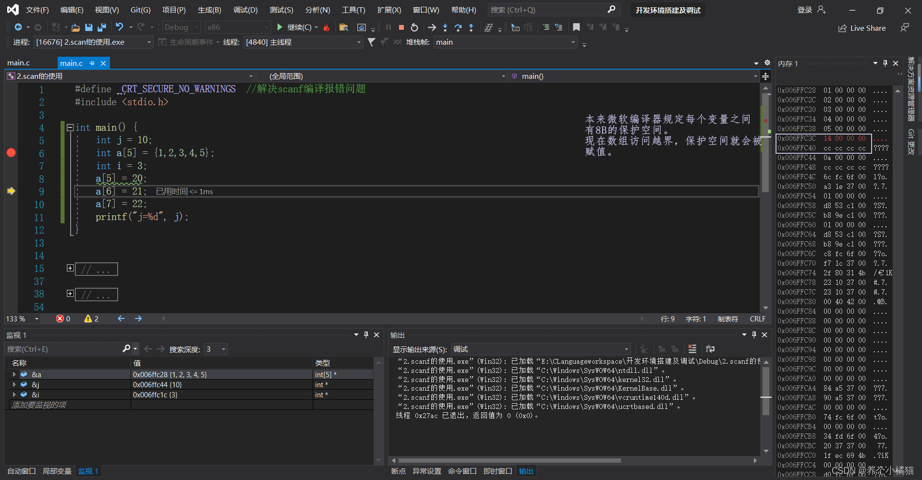Expand the &i watch entry

point(14,394)
